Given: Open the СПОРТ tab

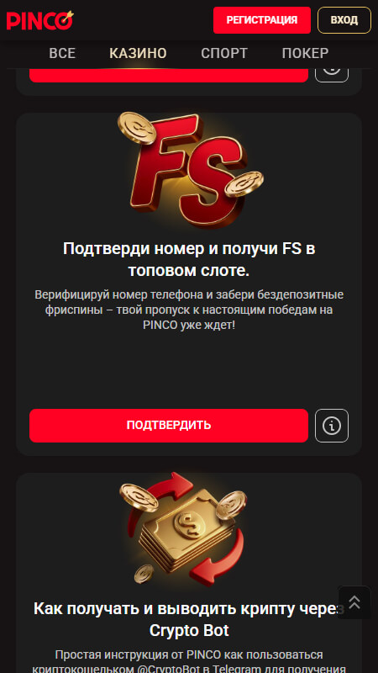Looking at the screenshot, I should (x=224, y=53).
